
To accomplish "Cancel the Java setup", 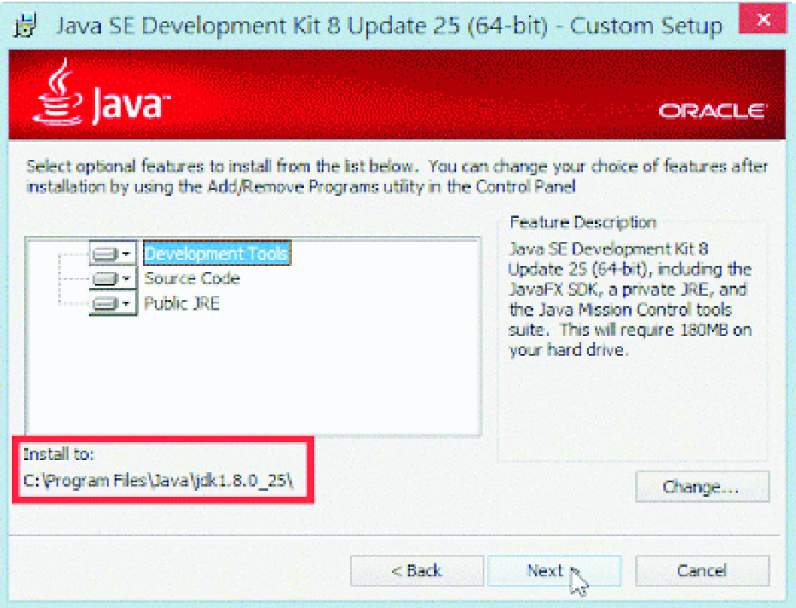I will 702,570.
